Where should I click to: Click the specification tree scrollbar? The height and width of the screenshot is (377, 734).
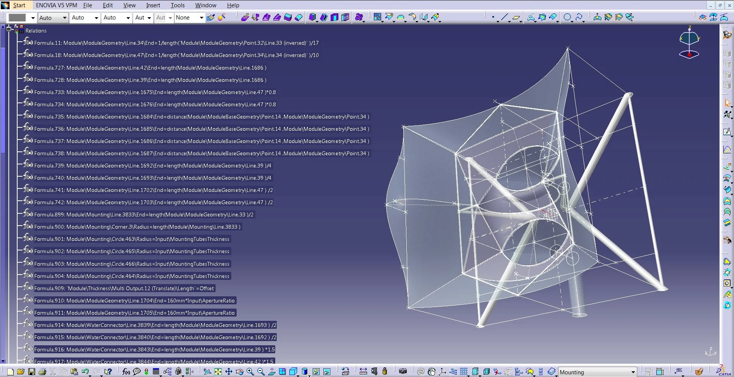(3, 193)
